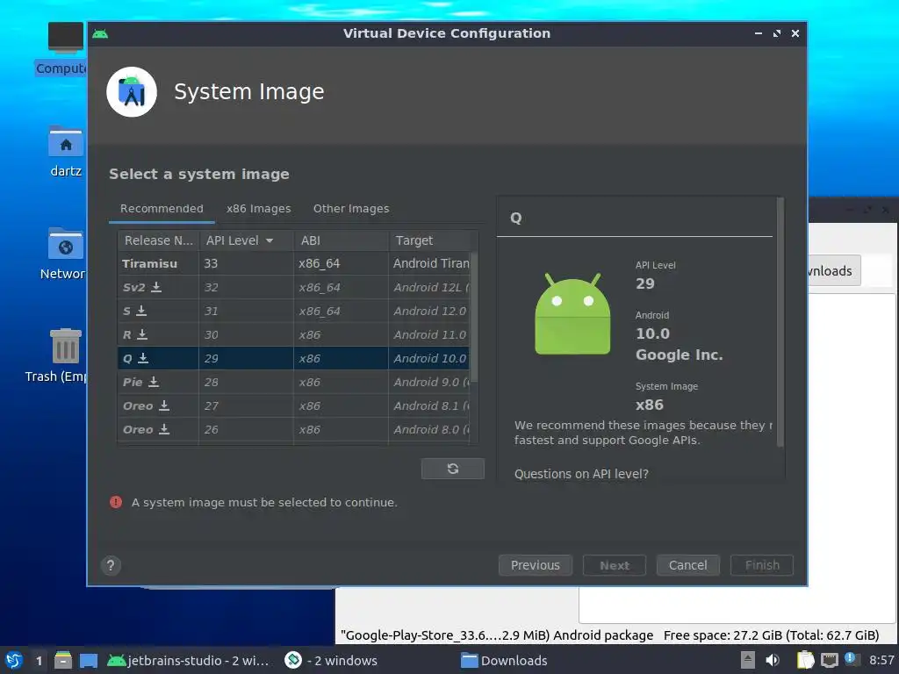Download the Oreo API 26 image
This screenshot has height=674, width=899.
pyautogui.click(x=164, y=428)
